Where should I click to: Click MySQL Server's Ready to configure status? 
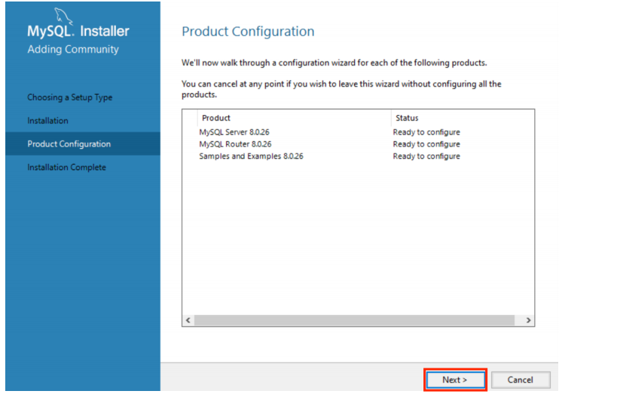click(426, 132)
